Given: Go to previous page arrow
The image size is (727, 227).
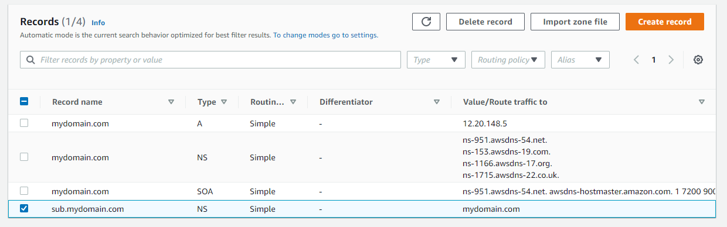Looking at the screenshot, I should click(636, 60).
